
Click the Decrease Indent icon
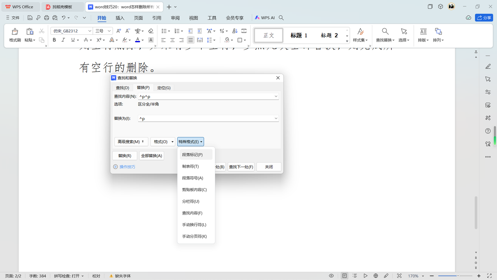point(191,31)
